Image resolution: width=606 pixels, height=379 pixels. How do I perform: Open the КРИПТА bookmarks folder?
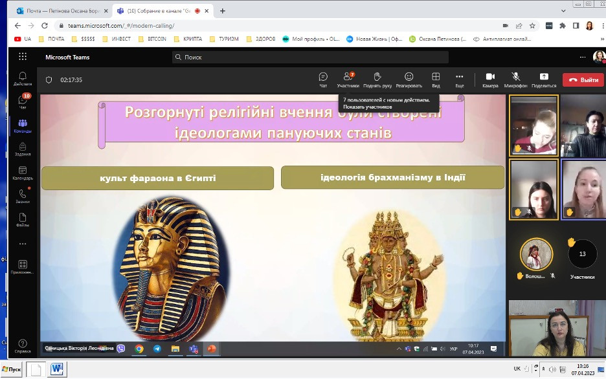click(188, 39)
